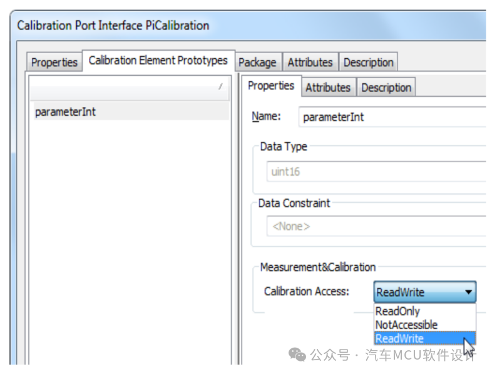Open the Calibration Access ReadWrite combo box

425,292
